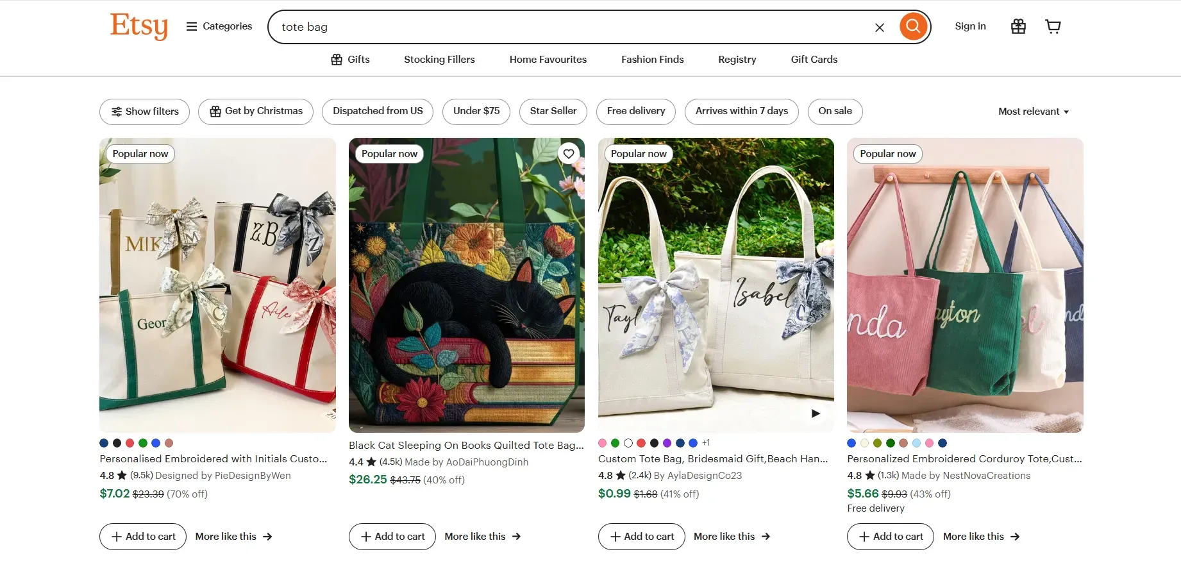The width and height of the screenshot is (1181, 561).
Task: Toggle the On sale filter
Action: (x=835, y=111)
